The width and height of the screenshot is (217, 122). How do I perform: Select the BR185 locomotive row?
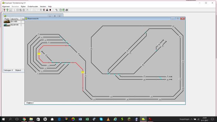[12, 25]
